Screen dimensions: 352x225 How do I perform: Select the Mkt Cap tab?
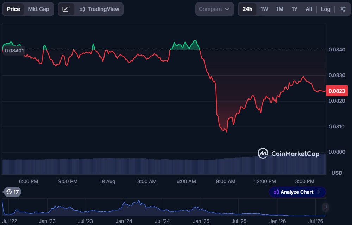[39, 9]
